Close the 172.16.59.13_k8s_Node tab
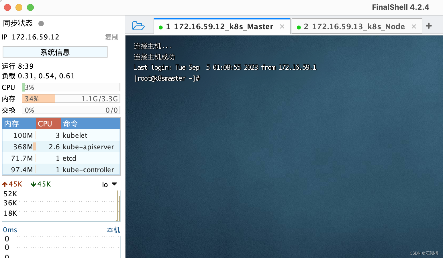Viewport: 443px width, 258px height. click(x=414, y=27)
